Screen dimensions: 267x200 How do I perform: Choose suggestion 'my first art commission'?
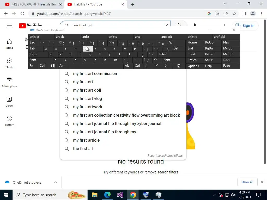(x=123, y=74)
